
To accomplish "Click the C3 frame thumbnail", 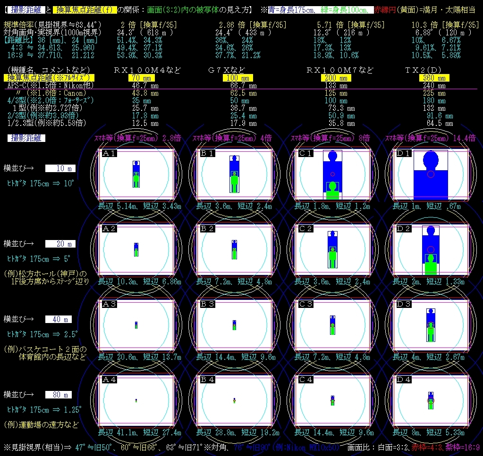I will 333,325.
